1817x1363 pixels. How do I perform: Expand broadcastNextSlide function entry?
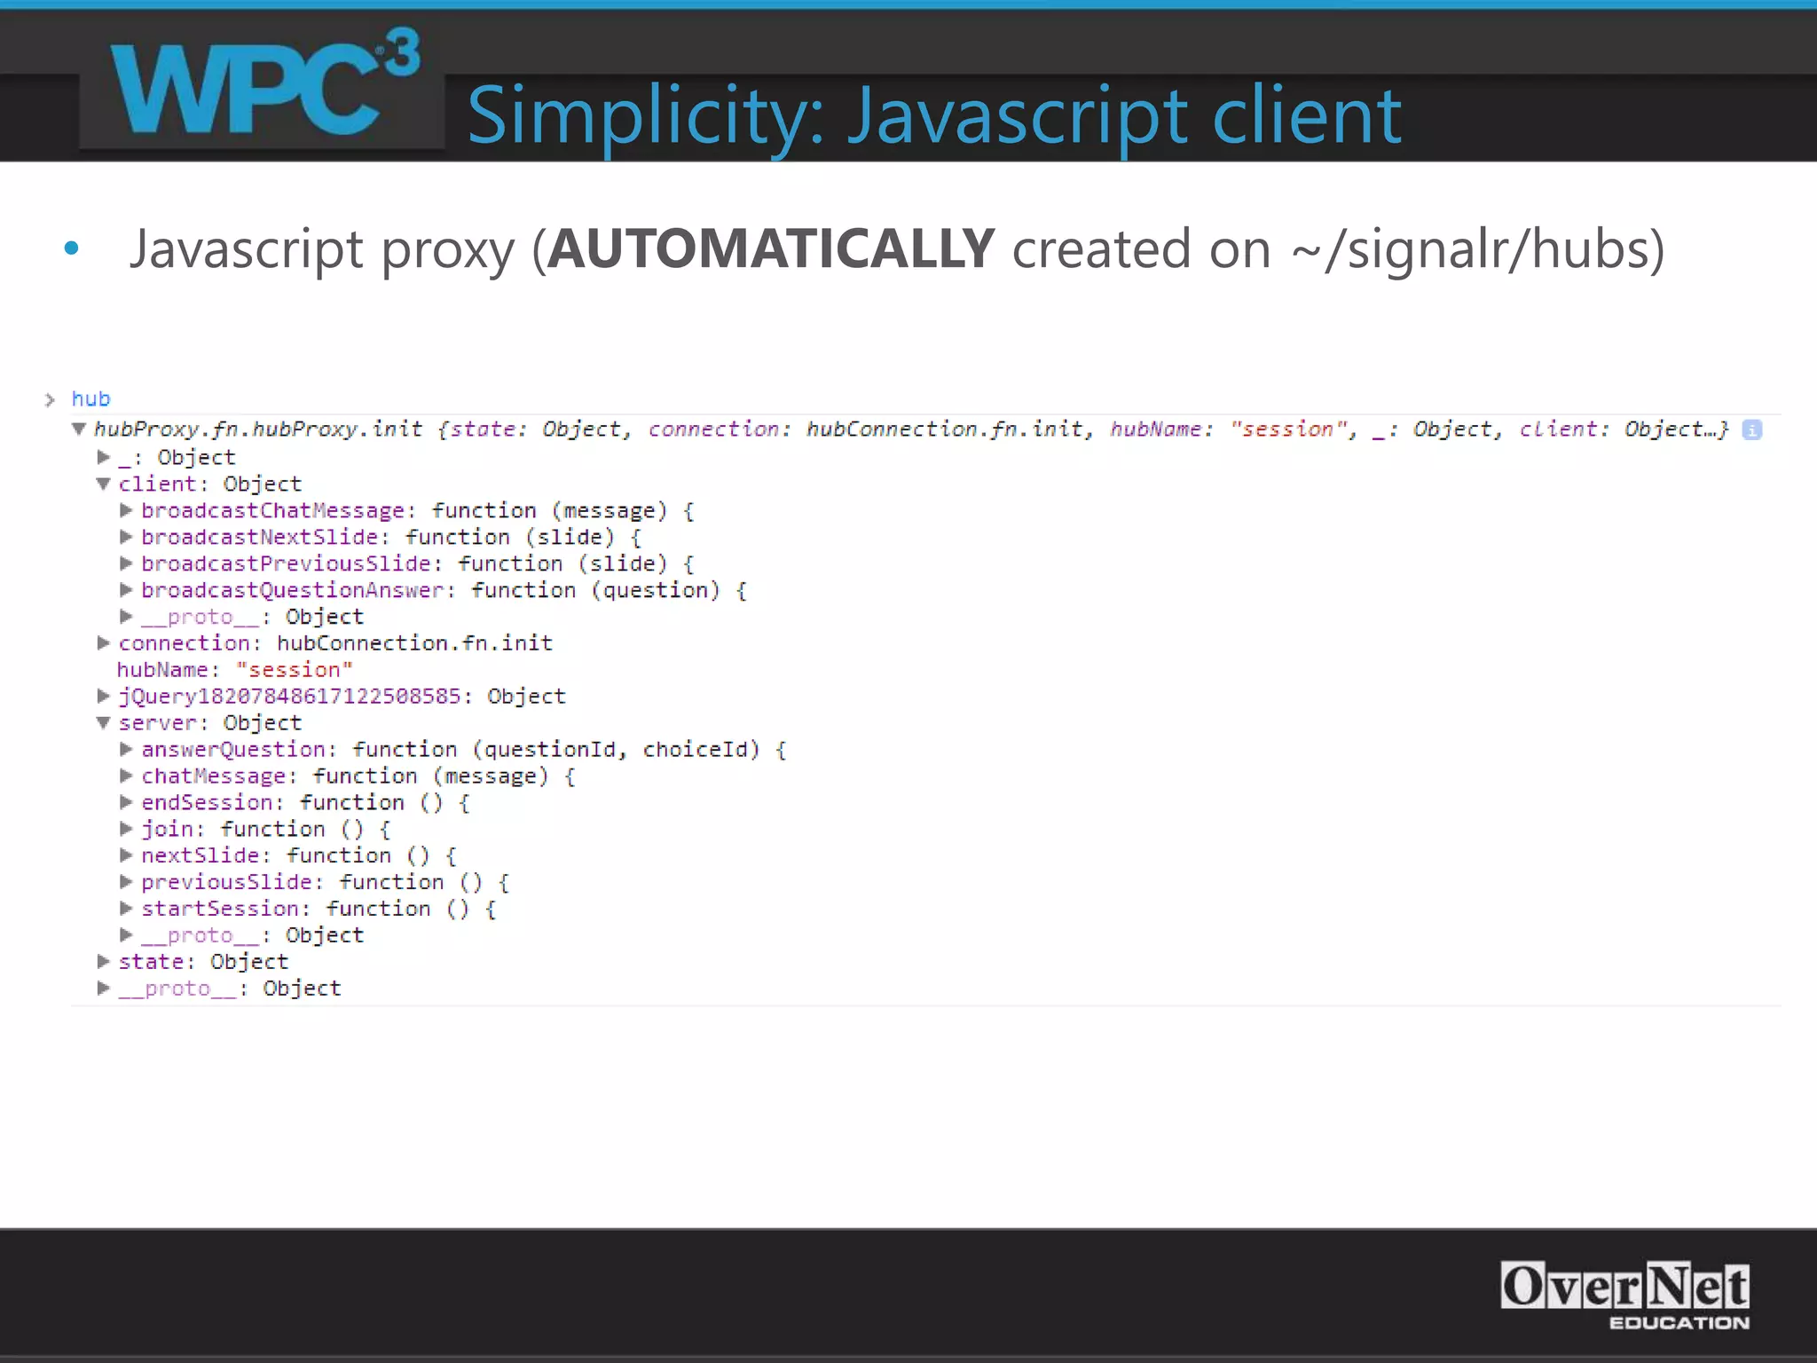tap(126, 537)
